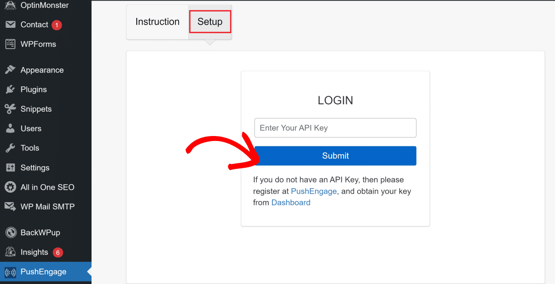The width and height of the screenshot is (555, 284).
Task: Open the Dashboard link
Action: (x=290, y=203)
